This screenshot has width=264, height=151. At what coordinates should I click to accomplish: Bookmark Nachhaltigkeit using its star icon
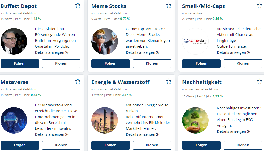(259, 82)
